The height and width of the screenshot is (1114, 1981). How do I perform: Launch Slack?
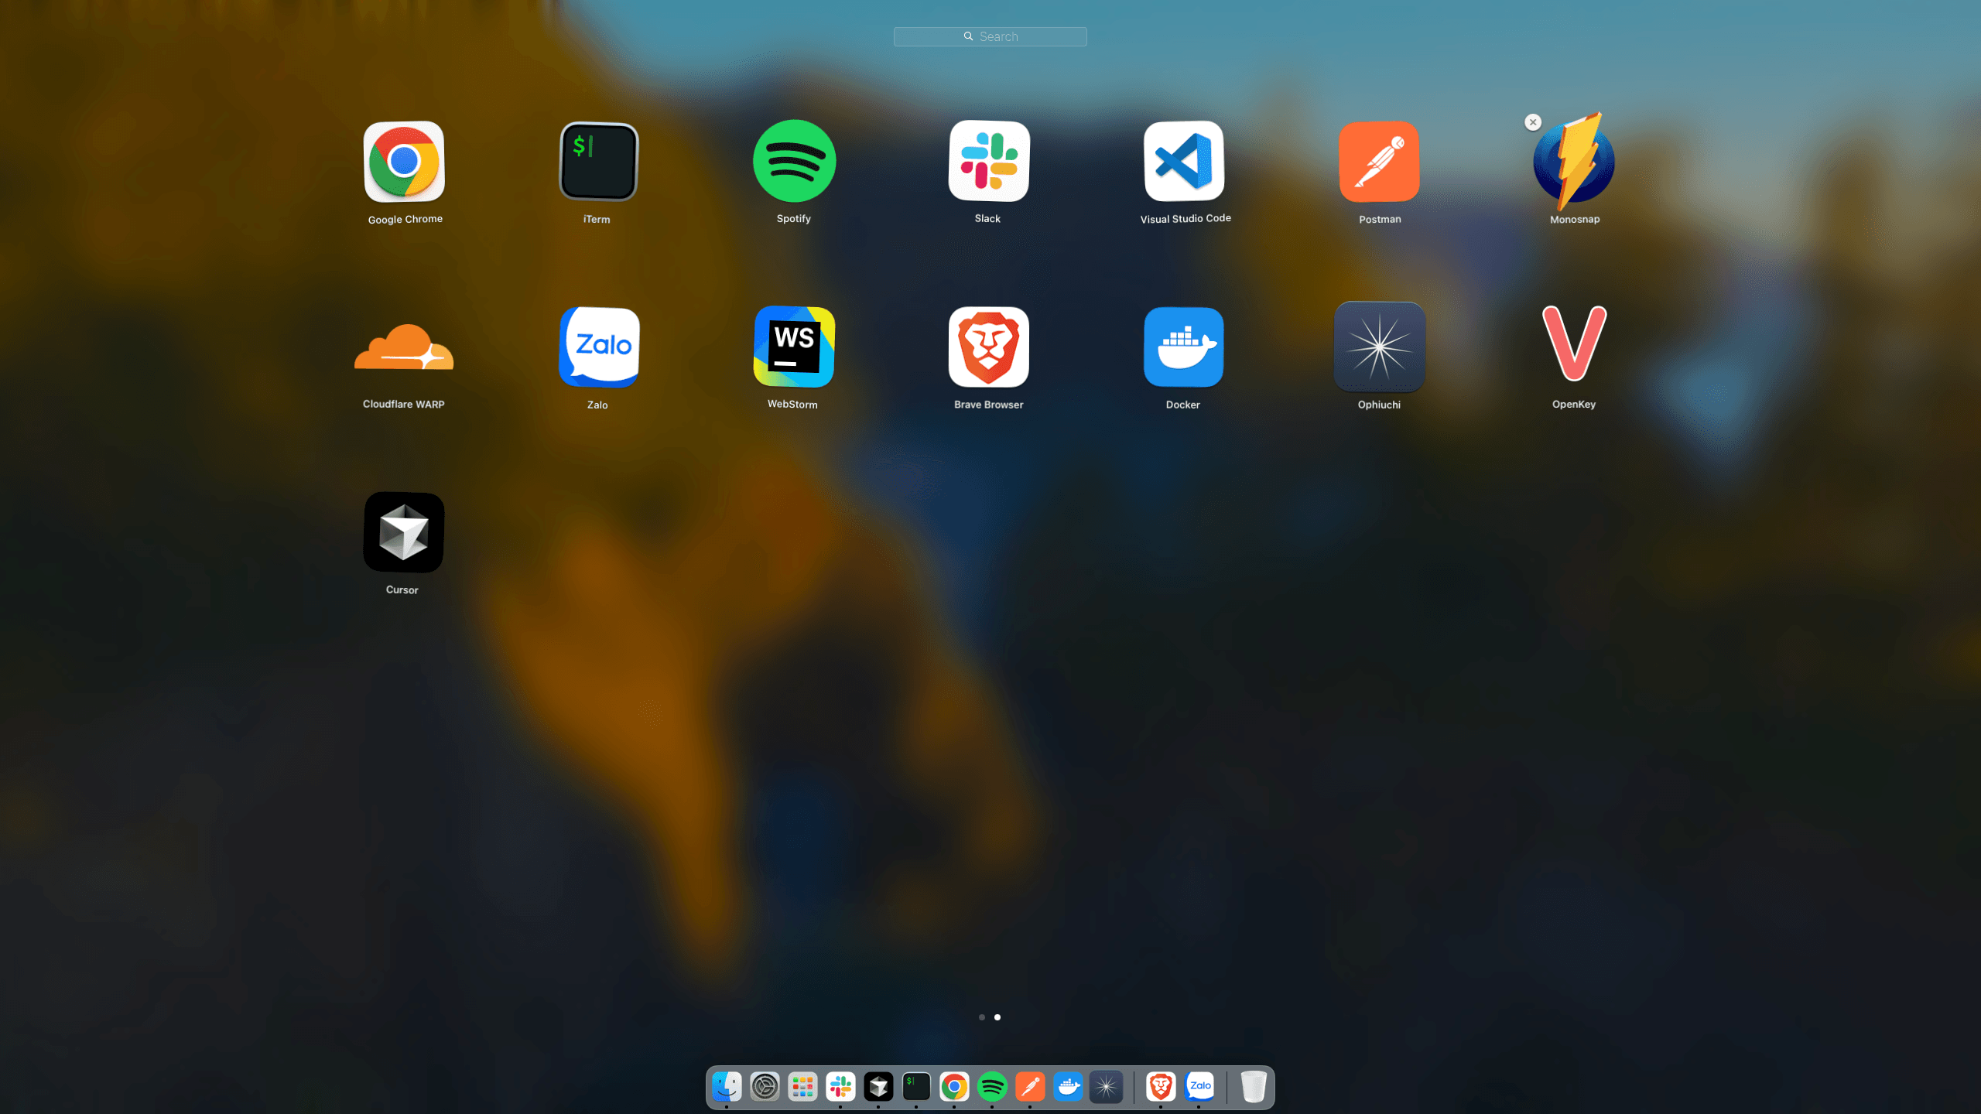point(990,162)
